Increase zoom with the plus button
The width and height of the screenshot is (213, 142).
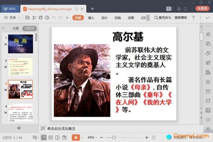point(147,138)
